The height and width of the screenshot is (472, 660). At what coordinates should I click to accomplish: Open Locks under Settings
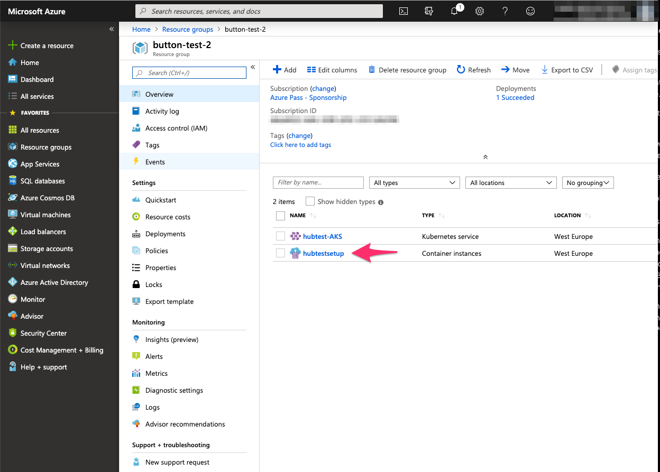point(189,284)
